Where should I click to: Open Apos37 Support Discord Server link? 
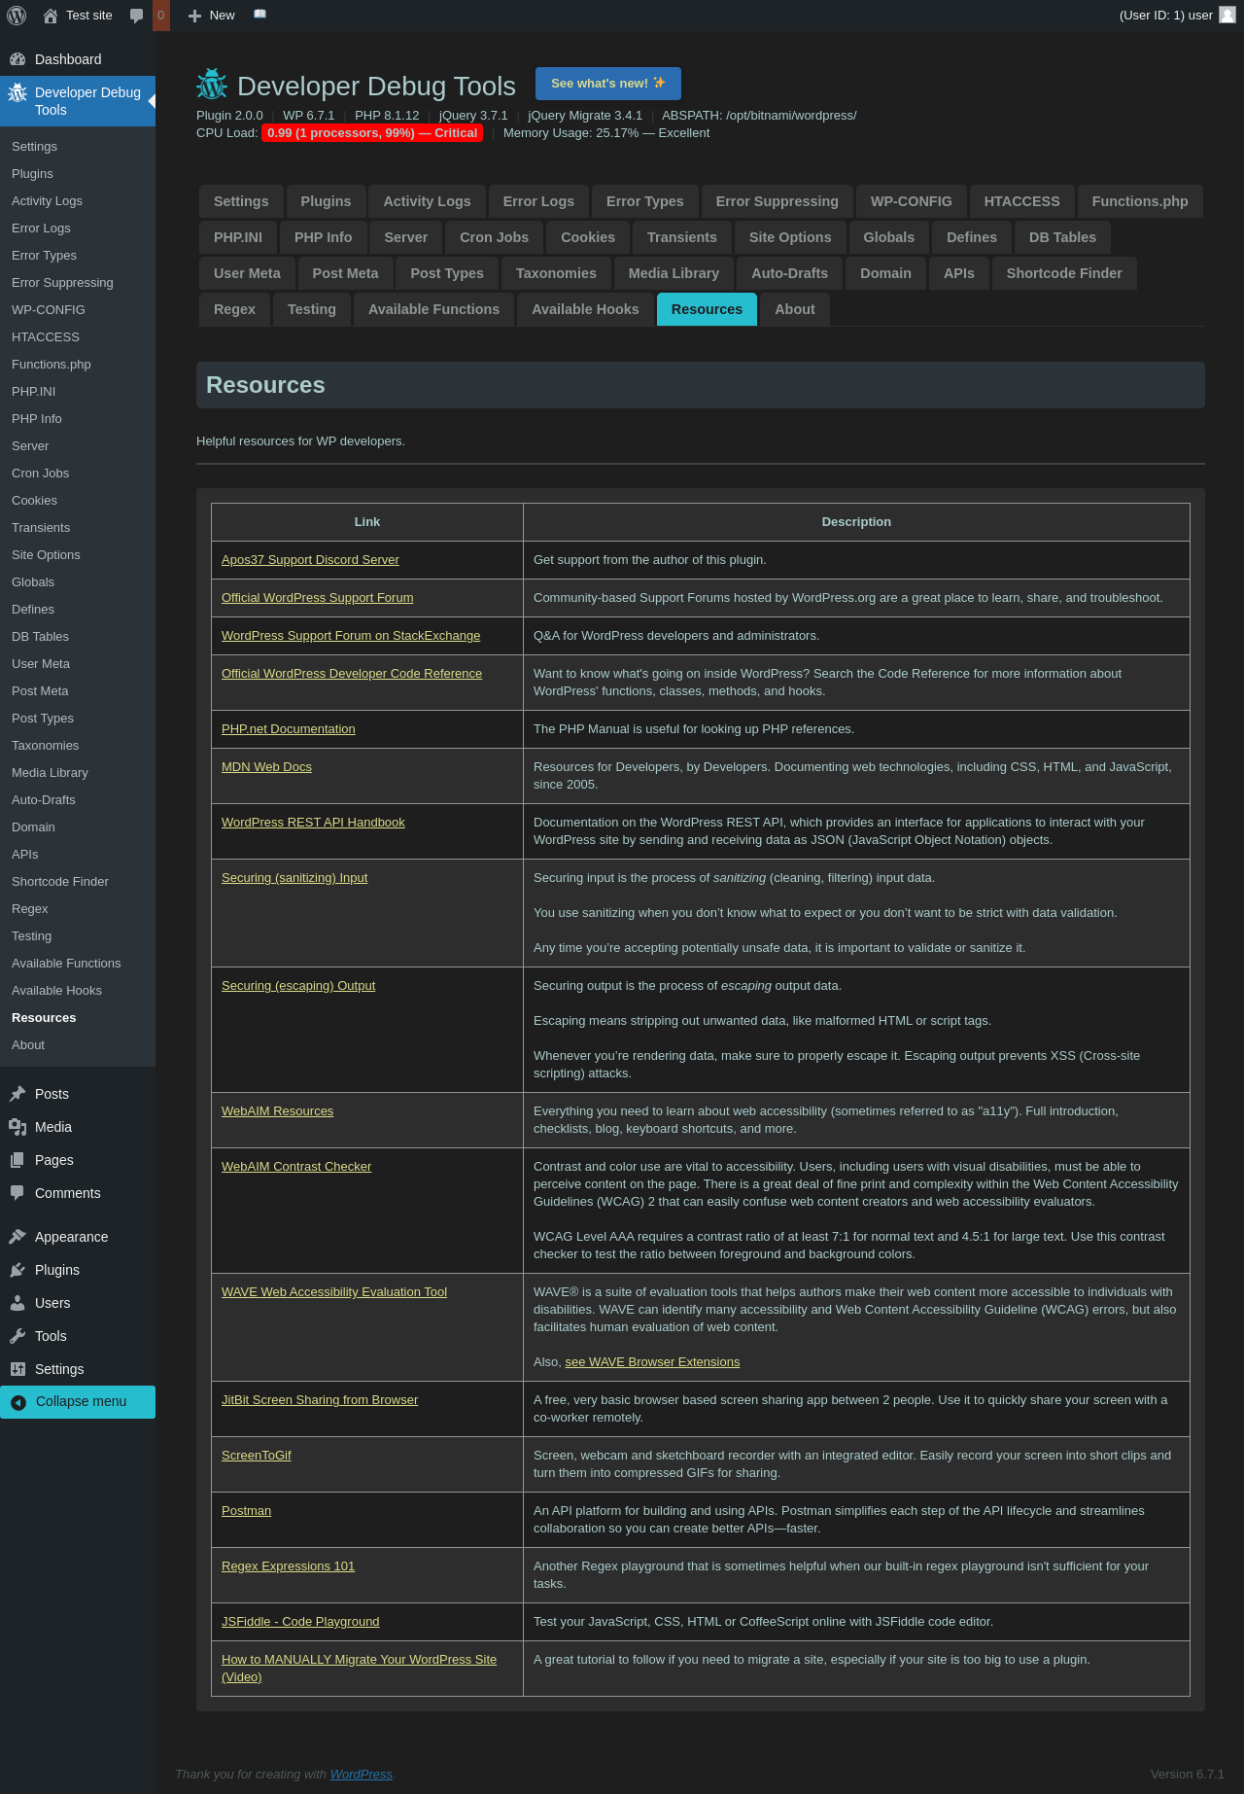tap(310, 560)
